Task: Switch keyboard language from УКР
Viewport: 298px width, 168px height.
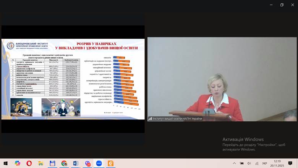Action: [265, 163]
